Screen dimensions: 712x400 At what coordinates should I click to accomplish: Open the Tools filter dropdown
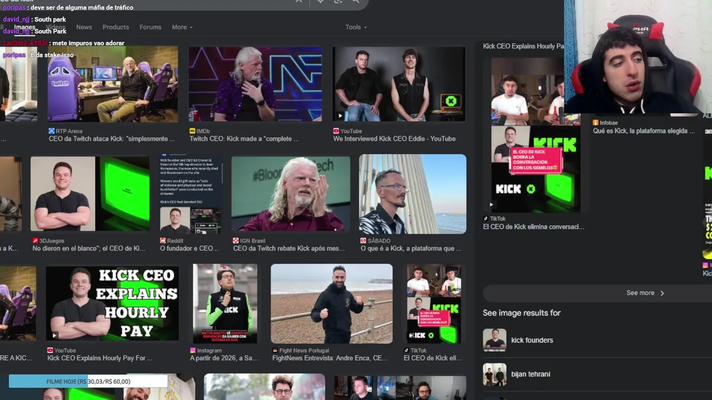(356, 27)
